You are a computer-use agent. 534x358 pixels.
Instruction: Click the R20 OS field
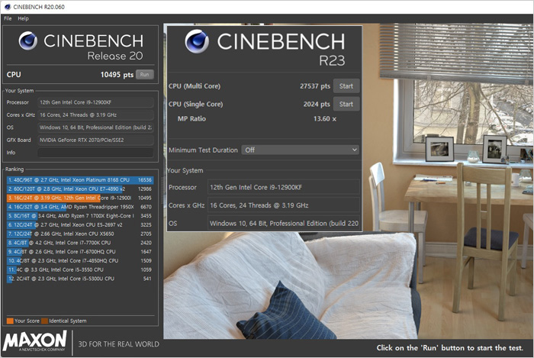click(x=95, y=127)
